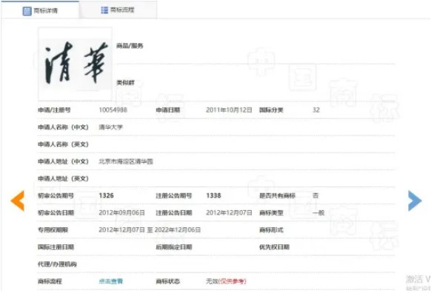Image resolution: width=440 pixels, height=293 pixels.
Task: Click the 类似群 label
Action: coord(125,83)
